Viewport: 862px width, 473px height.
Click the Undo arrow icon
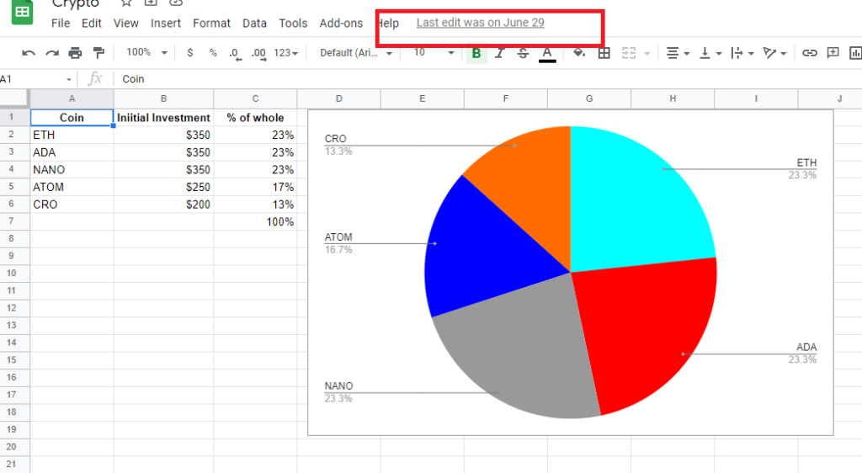click(x=29, y=53)
